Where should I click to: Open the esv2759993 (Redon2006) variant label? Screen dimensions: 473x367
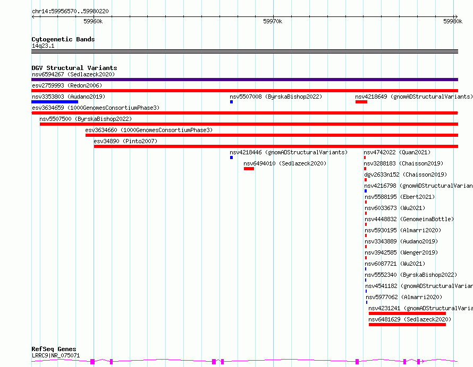pos(67,85)
